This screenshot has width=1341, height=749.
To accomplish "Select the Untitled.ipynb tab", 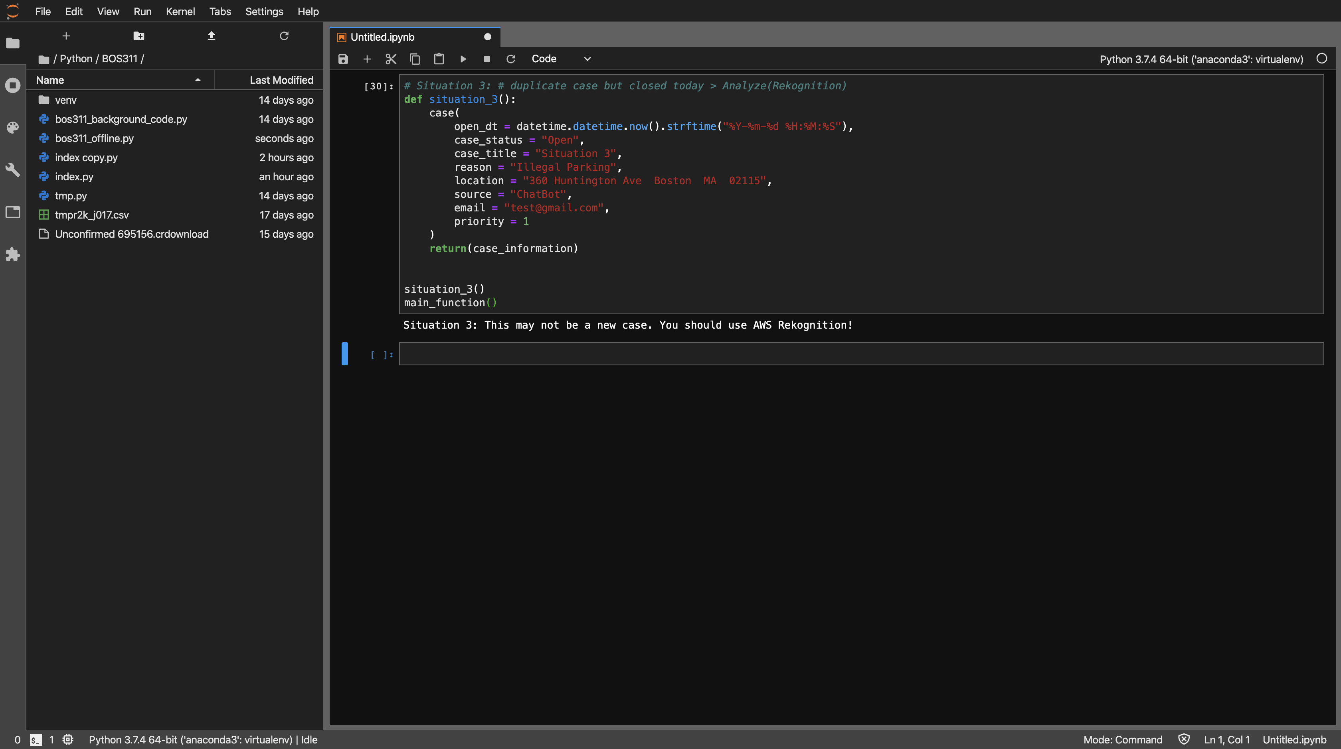I will (x=383, y=37).
